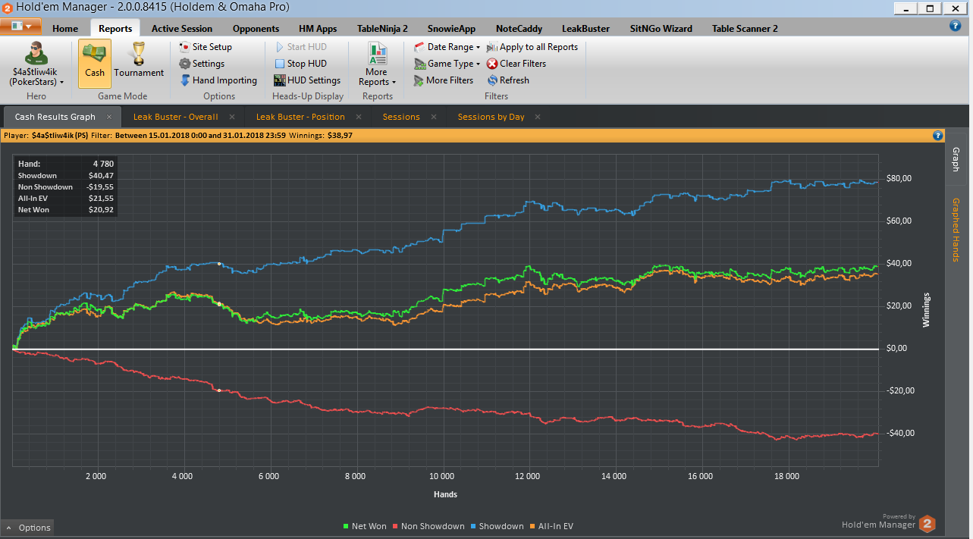The width and height of the screenshot is (973, 539).
Task: Expand the Game Type dropdown
Action: pyautogui.click(x=447, y=64)
